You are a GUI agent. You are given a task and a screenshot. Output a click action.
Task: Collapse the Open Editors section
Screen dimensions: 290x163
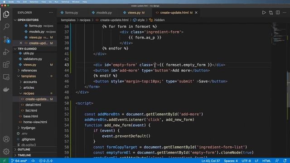28,20
